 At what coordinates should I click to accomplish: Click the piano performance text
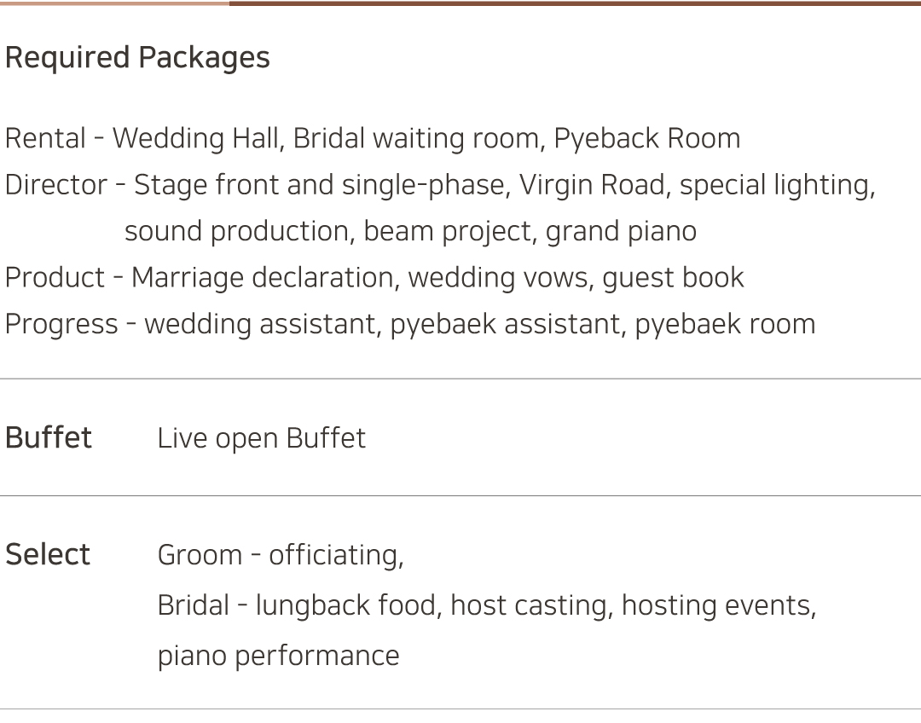click(278, 656)
